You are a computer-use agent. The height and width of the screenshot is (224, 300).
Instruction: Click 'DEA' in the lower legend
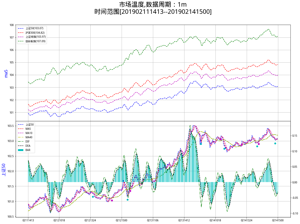pyautogui.click(x=28, y=146)
